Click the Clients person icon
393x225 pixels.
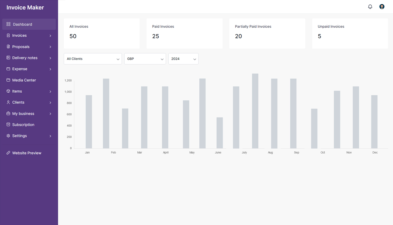click(x=8, y=102)
